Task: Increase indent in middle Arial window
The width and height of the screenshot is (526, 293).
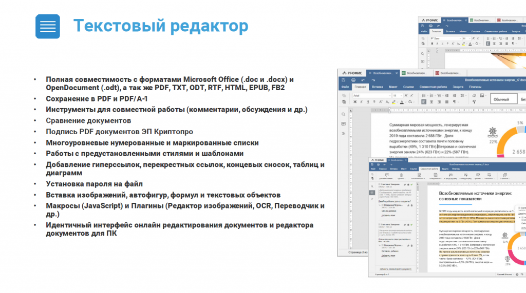Action: pyautogui.click(x=454, y=95)
